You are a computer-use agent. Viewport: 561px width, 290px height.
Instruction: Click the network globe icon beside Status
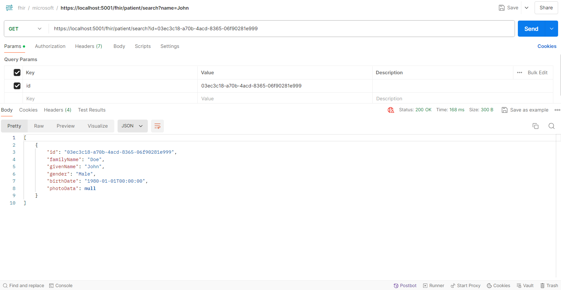click(x=391, y=110)
